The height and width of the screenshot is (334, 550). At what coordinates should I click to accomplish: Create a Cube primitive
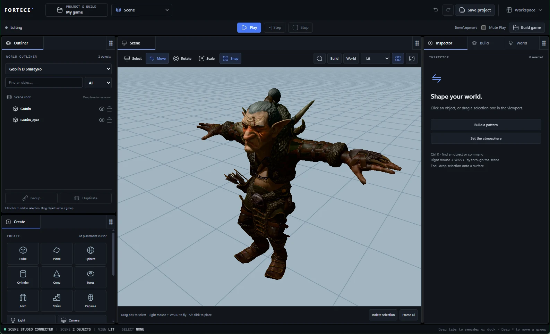(x=23, y=253)
